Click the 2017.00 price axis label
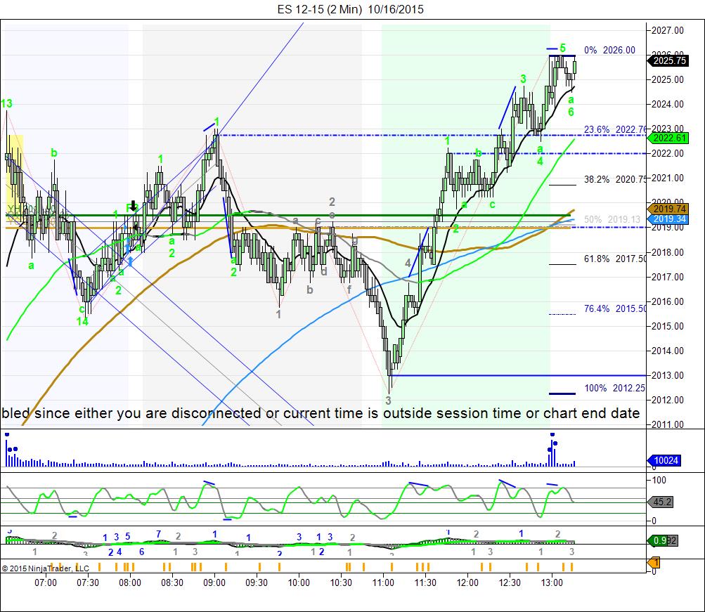 tap(668, 278)
